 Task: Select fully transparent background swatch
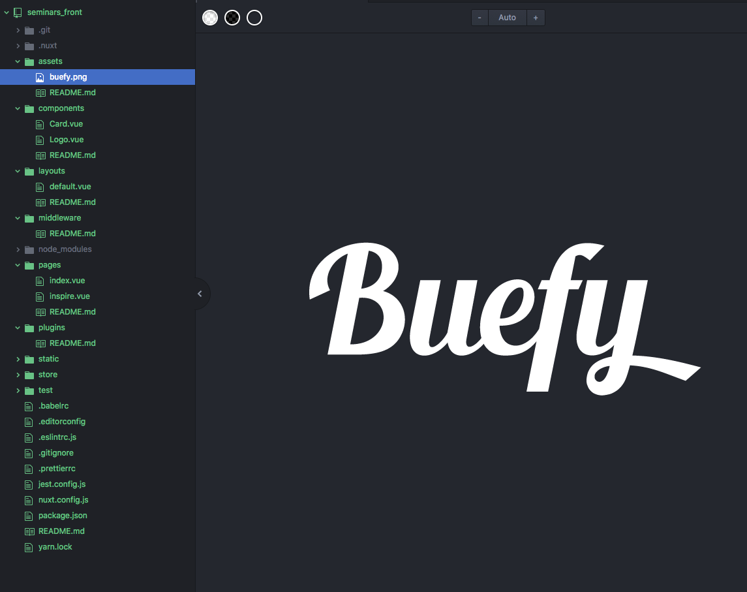pos(254,18)
